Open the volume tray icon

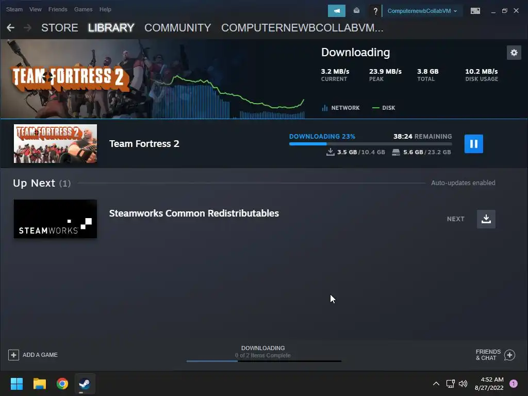click(x=463, y=384)
